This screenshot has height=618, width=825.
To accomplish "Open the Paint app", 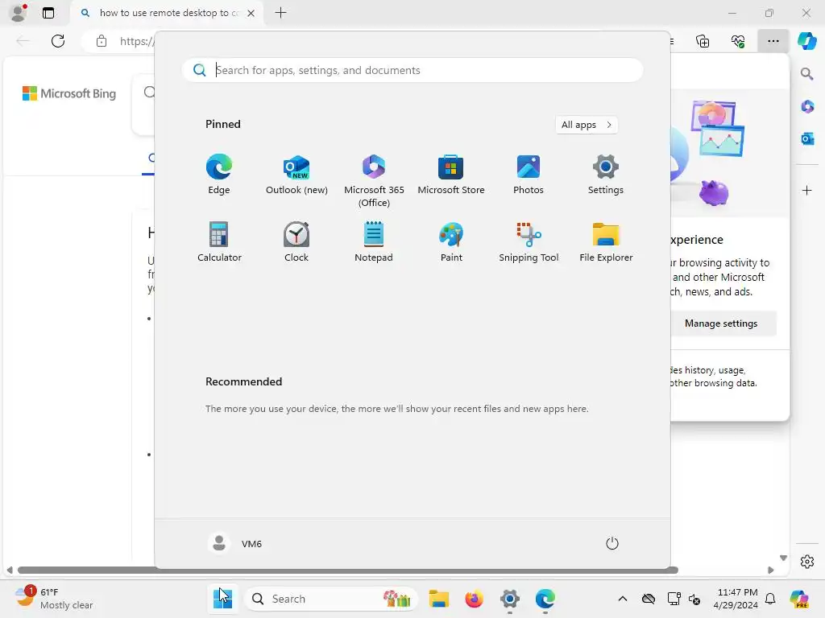I will (x=451, y=241).
